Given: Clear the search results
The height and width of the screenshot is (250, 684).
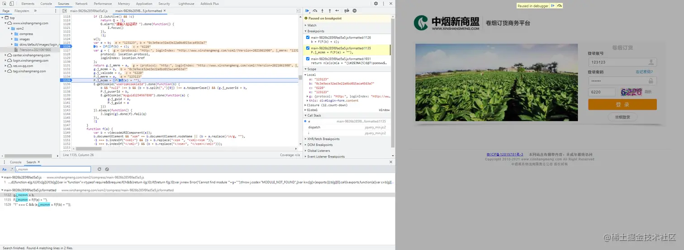Looking at the screenshot, I should click(x=107, y=169).
